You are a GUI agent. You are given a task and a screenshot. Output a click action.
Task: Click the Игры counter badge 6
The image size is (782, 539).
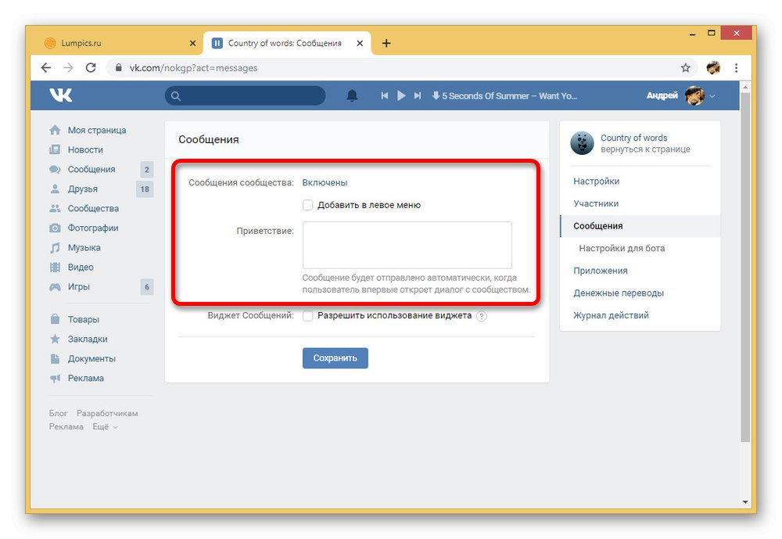(x=147, y=287)
